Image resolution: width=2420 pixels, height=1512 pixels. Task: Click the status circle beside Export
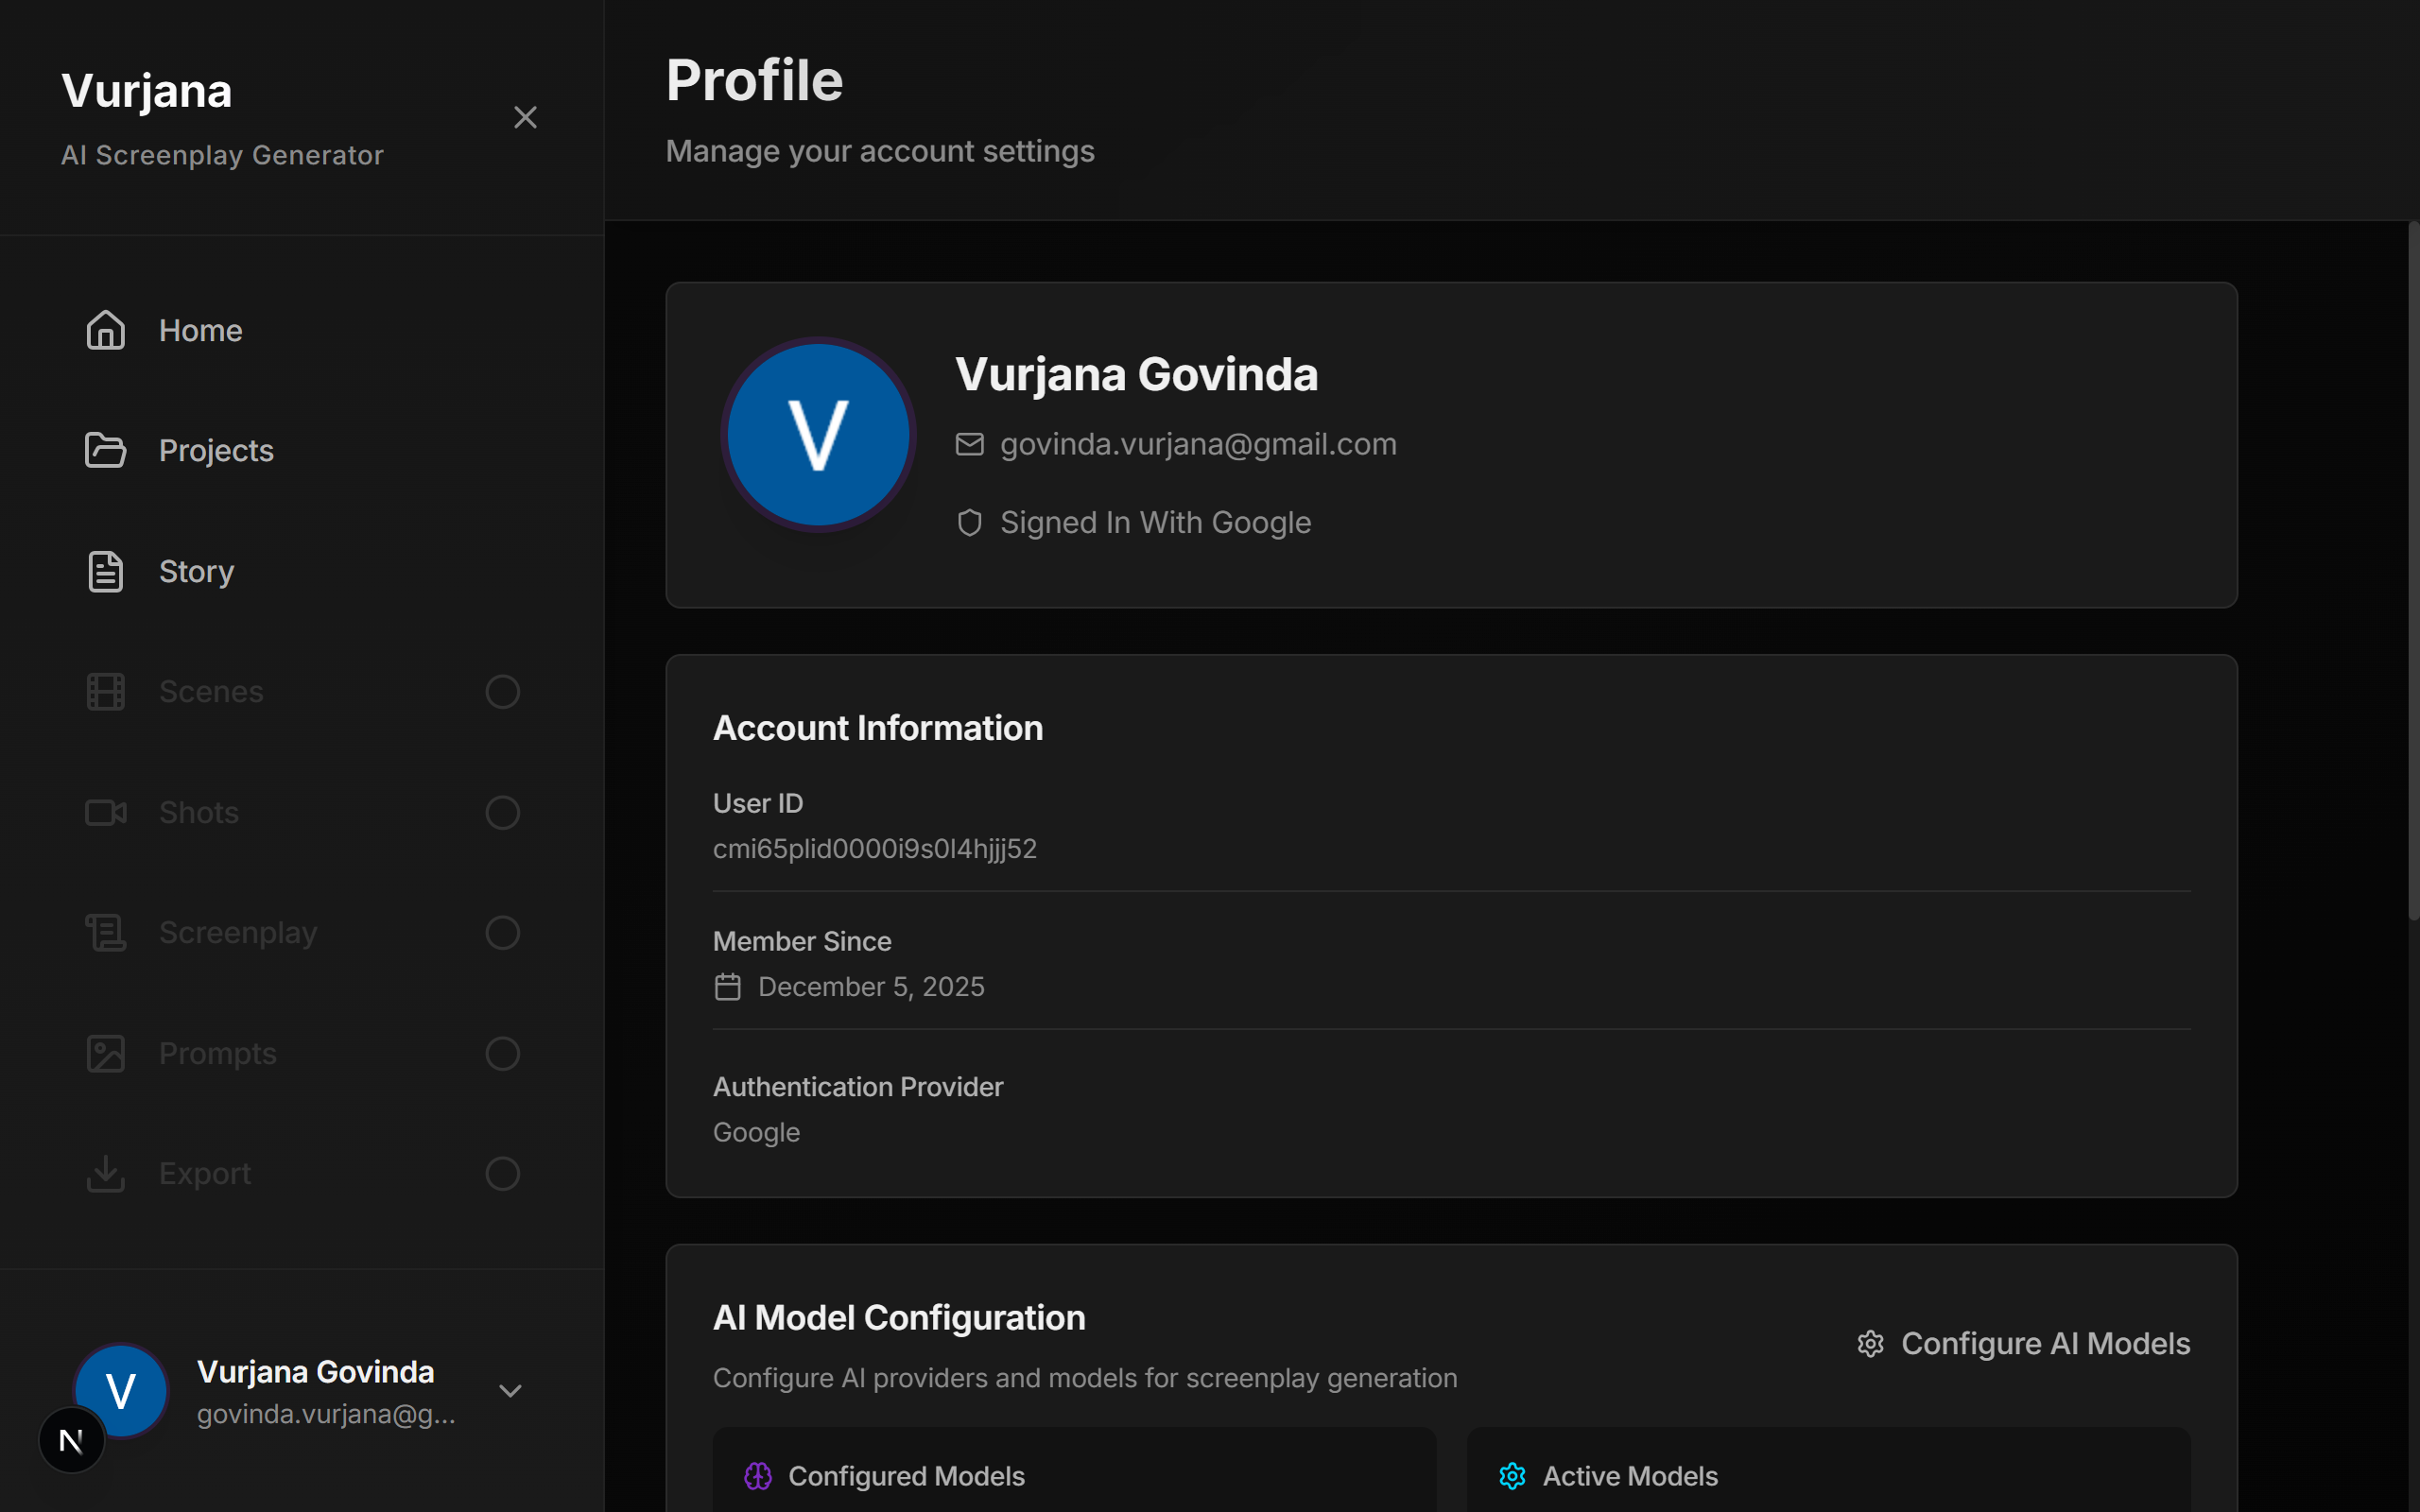502,1173
